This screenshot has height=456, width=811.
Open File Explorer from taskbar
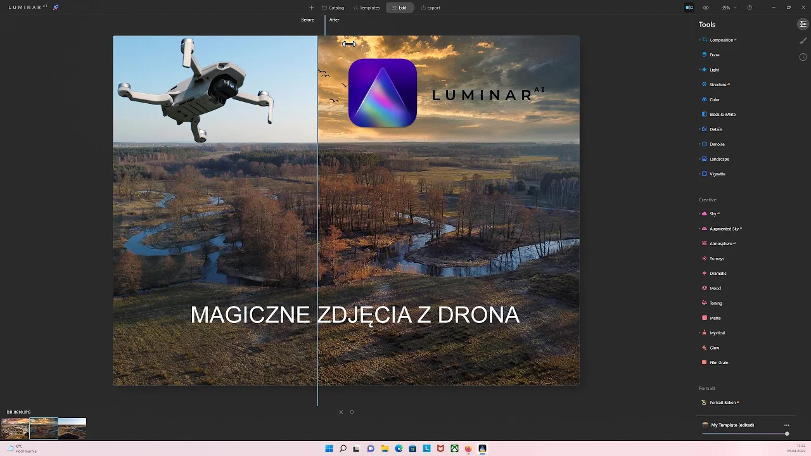tap(385, 448)
